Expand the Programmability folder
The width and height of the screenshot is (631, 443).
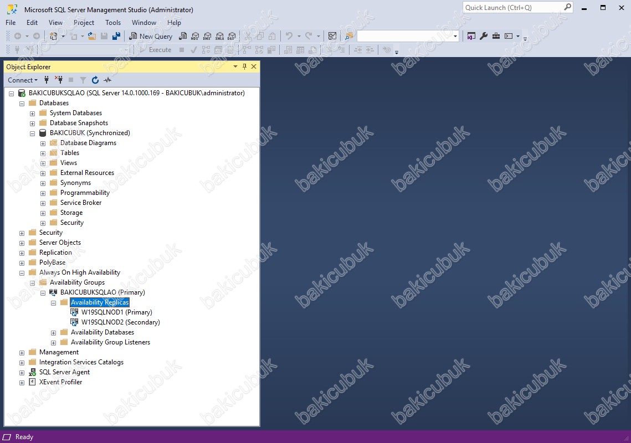point(43,193)
